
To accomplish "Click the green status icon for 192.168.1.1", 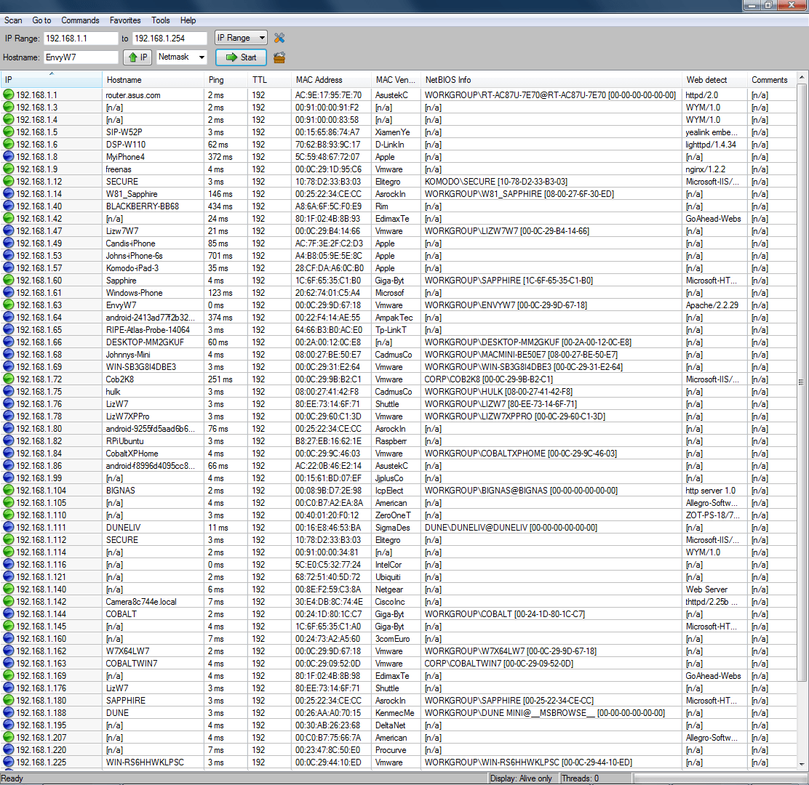I will (x=9, y=94).
